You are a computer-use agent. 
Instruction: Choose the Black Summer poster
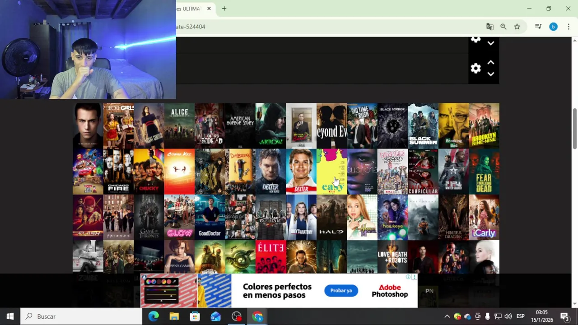423,126
